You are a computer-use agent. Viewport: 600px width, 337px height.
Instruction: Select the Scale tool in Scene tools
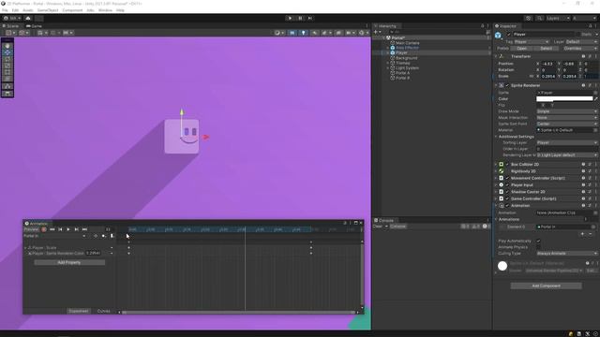[x=7, y=66]
